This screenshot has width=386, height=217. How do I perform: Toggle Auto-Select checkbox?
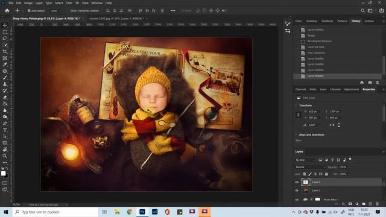coord(29,11)
